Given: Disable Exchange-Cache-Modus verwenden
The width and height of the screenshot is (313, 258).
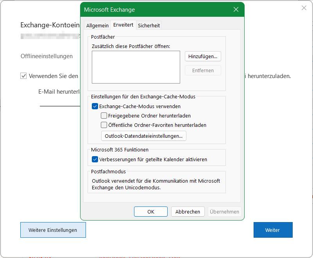Looking at the screenshot, I should (x=94, y=106).
